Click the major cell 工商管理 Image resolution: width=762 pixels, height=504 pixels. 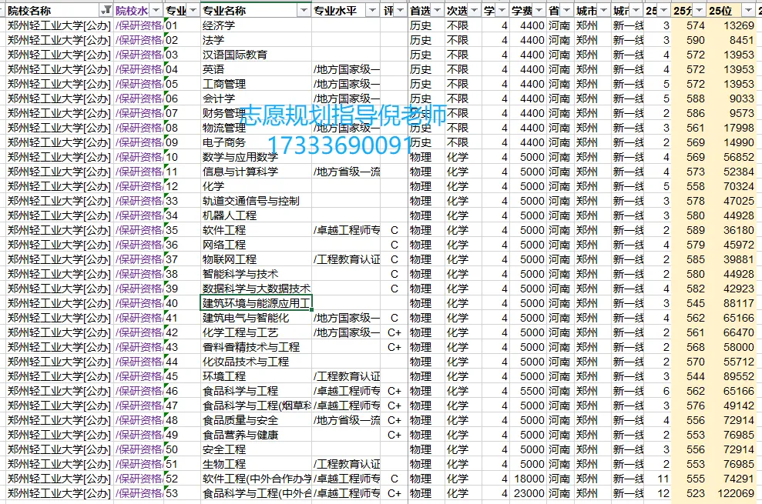[256, 84]
